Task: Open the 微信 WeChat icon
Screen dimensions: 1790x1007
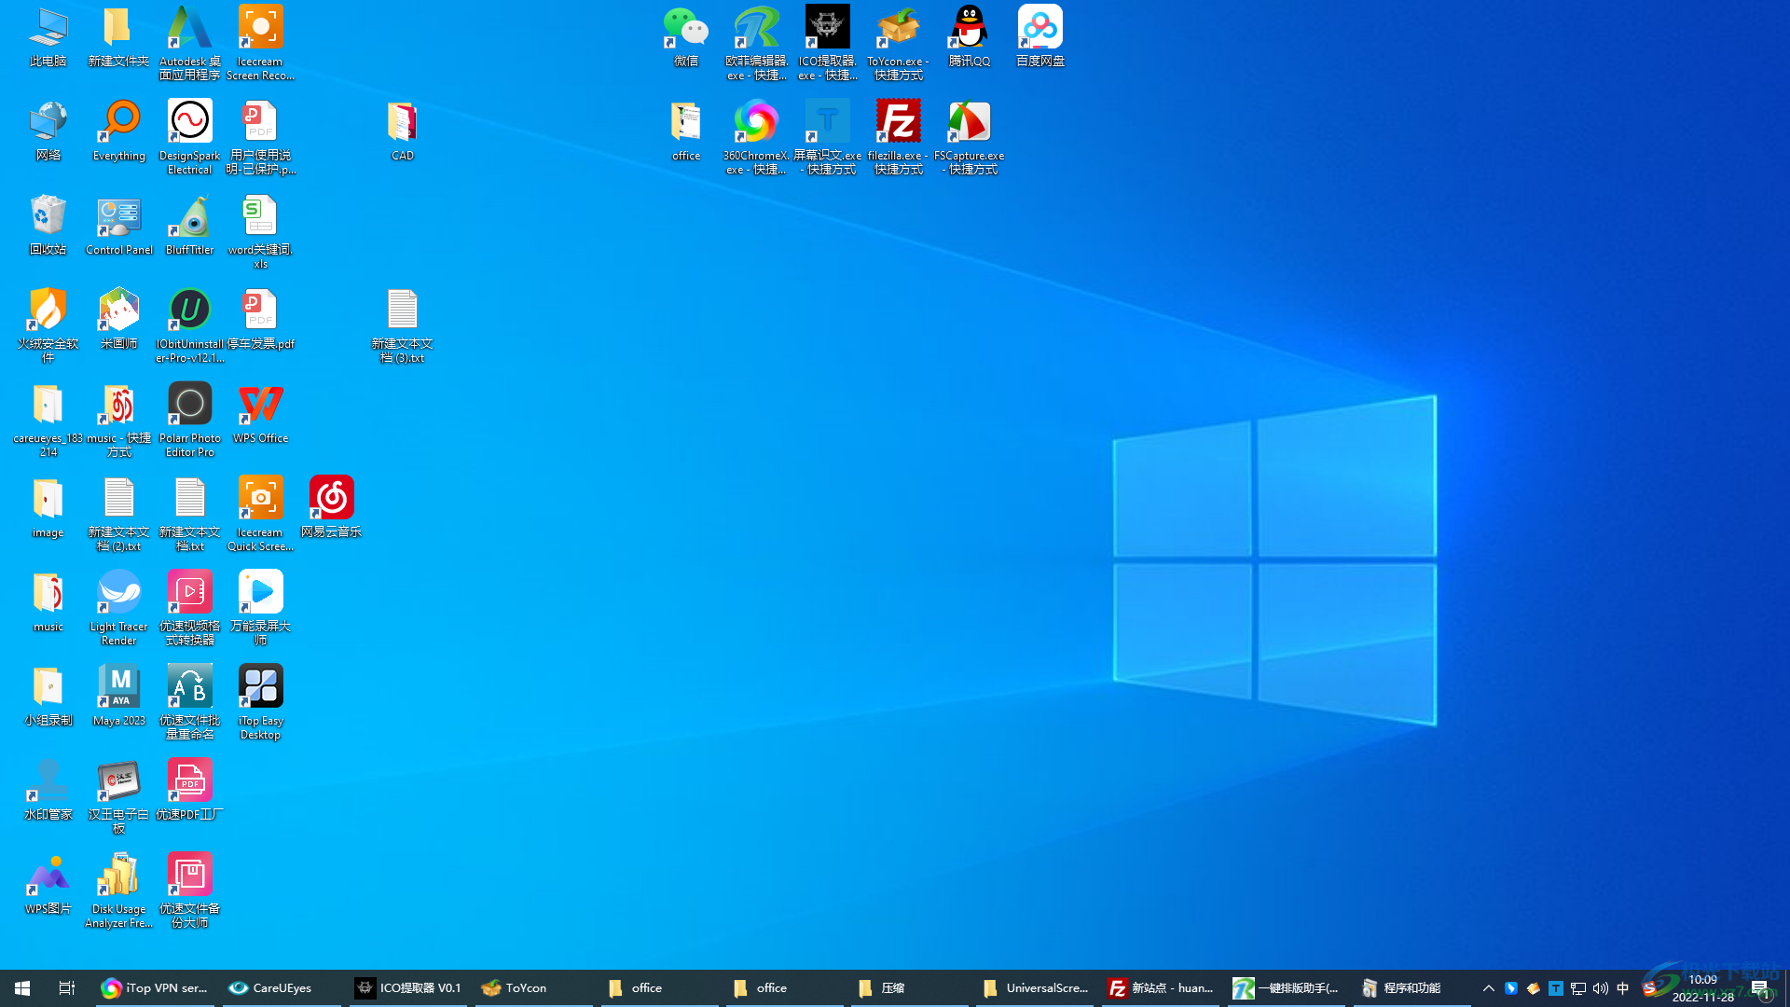Action: (686, 37)
